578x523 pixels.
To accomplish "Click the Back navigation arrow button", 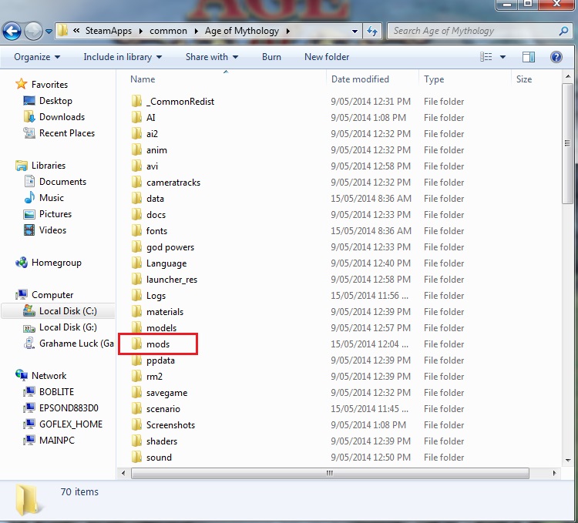I will click(x=12, y=31).
